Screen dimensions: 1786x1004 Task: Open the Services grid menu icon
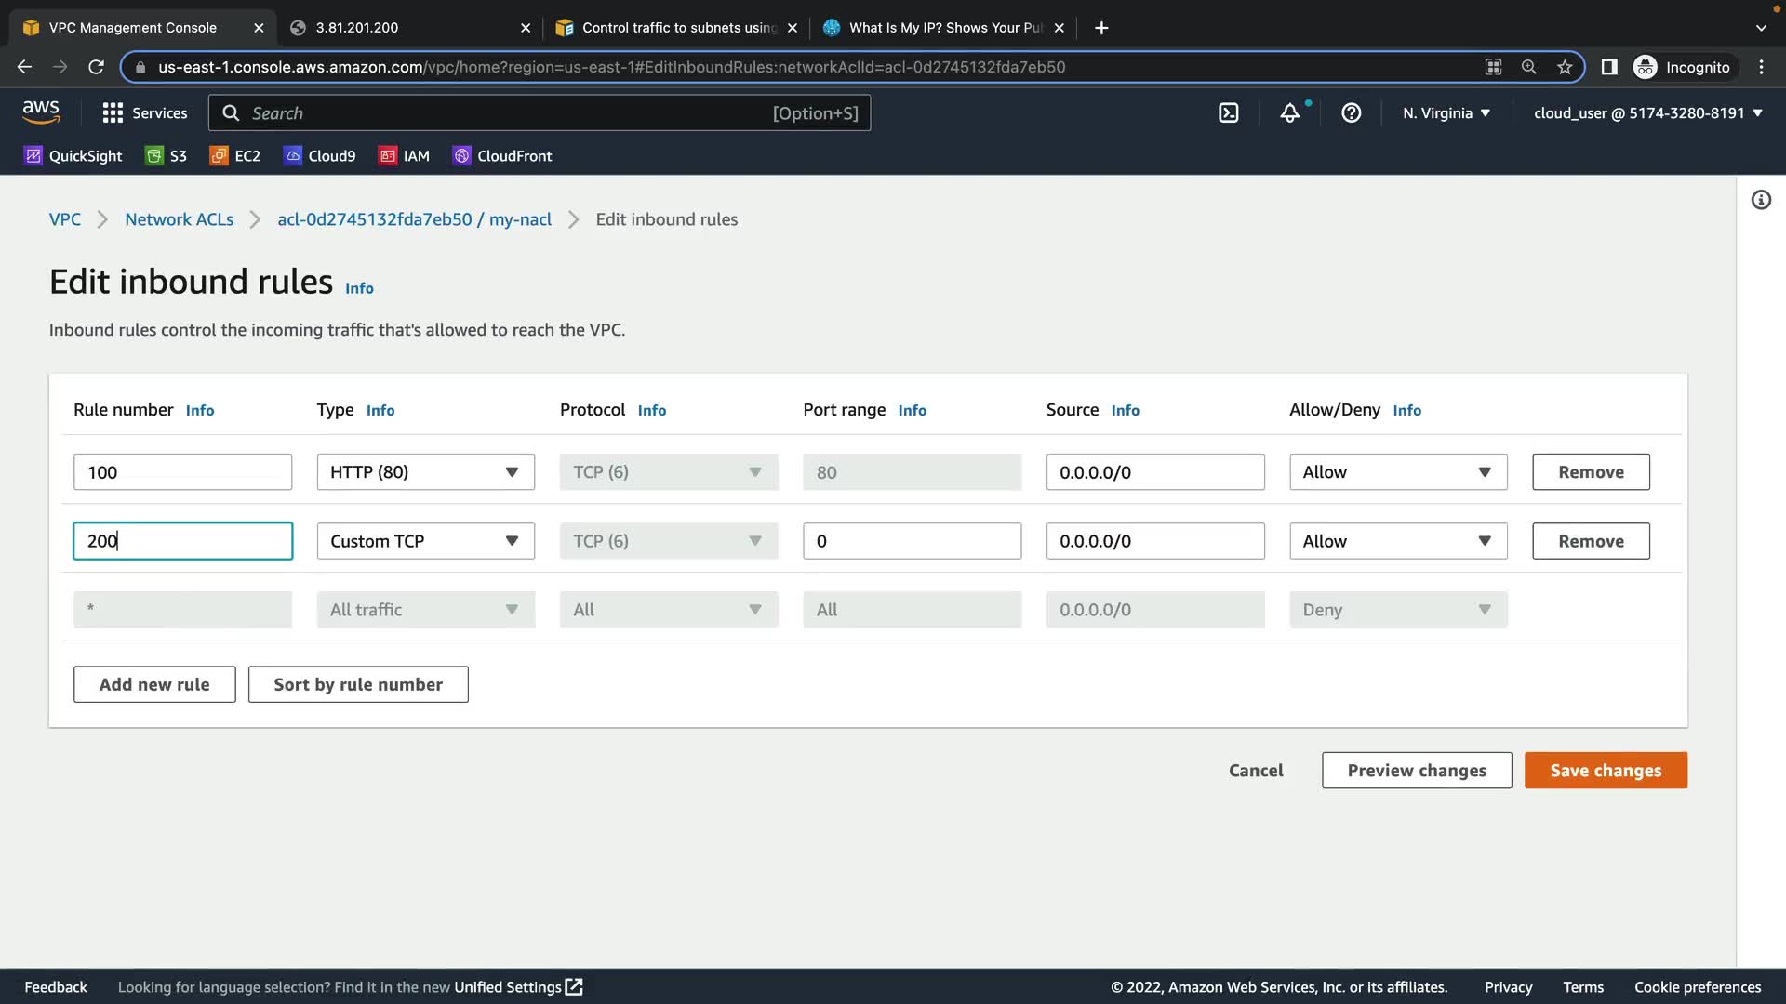[x=113, y=113]
